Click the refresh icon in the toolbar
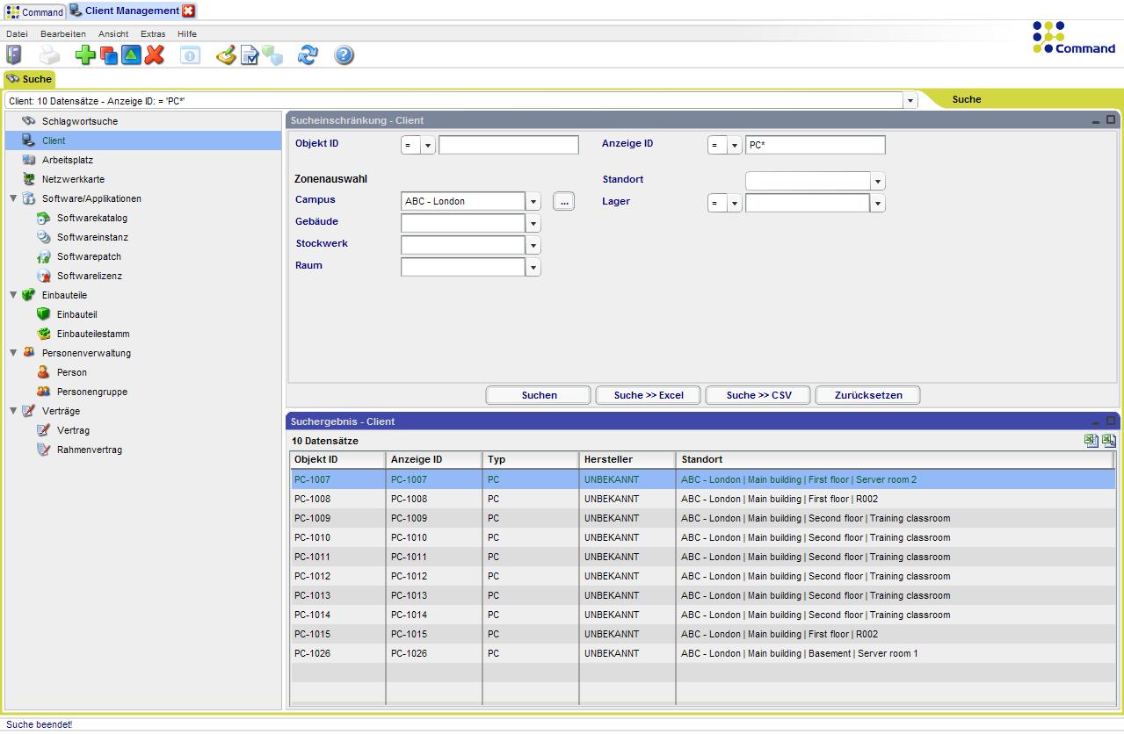Viewport: 1124px width, 734px height. click(x=308, y=54)
